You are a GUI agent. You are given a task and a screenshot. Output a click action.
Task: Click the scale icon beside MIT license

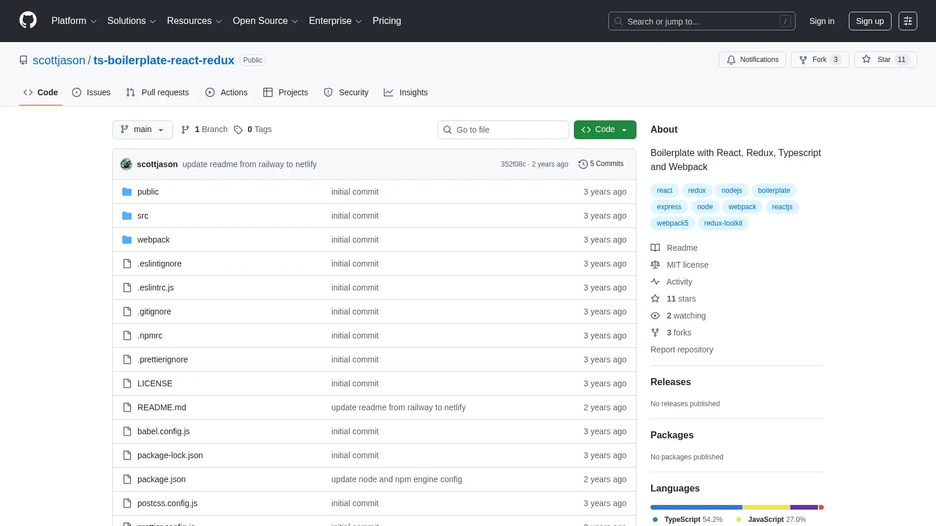click(x=655, y=265)
